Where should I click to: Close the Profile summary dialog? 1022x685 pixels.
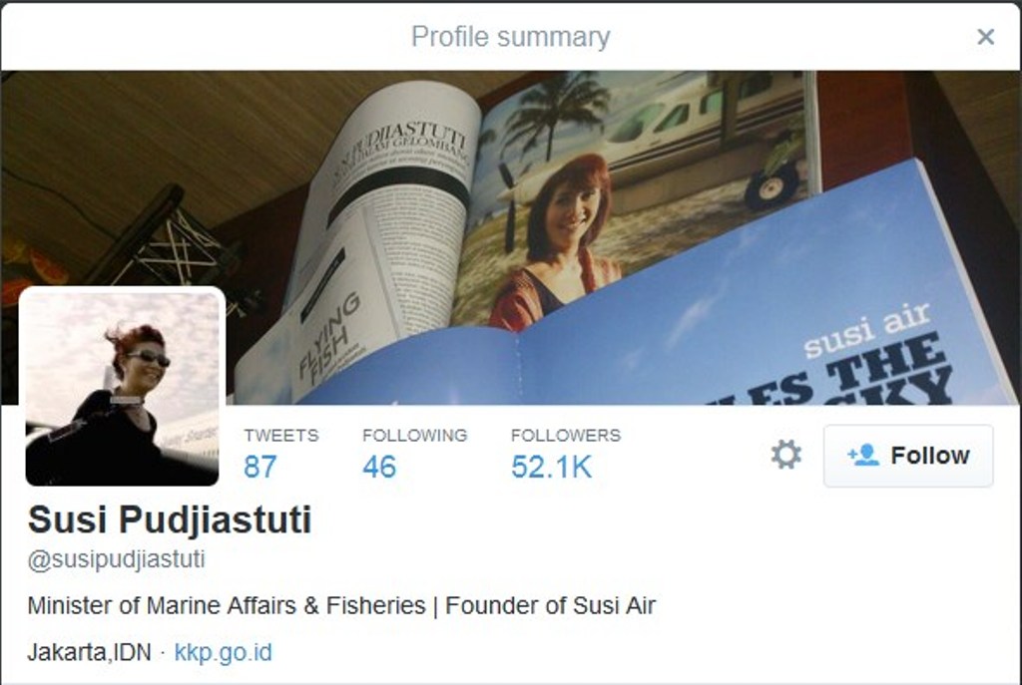[x=985, y=37]
